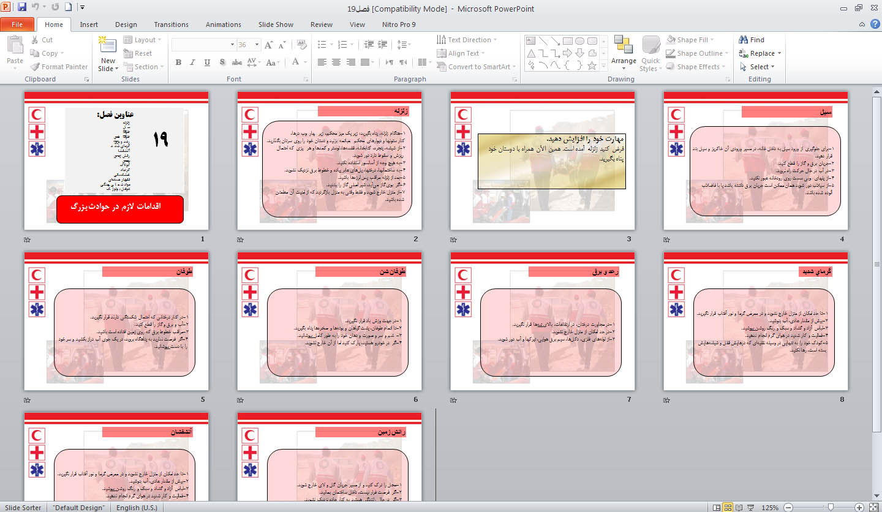Switch to Slide Sorter view in status bar
This screenshot has height=512, width=882.
point(728,507)
